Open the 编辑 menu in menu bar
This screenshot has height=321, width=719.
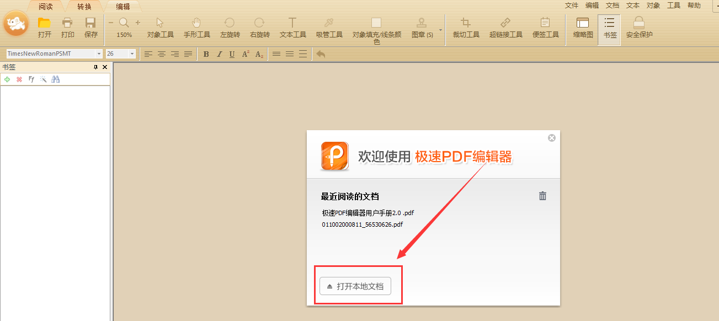(x=592, y=6)
